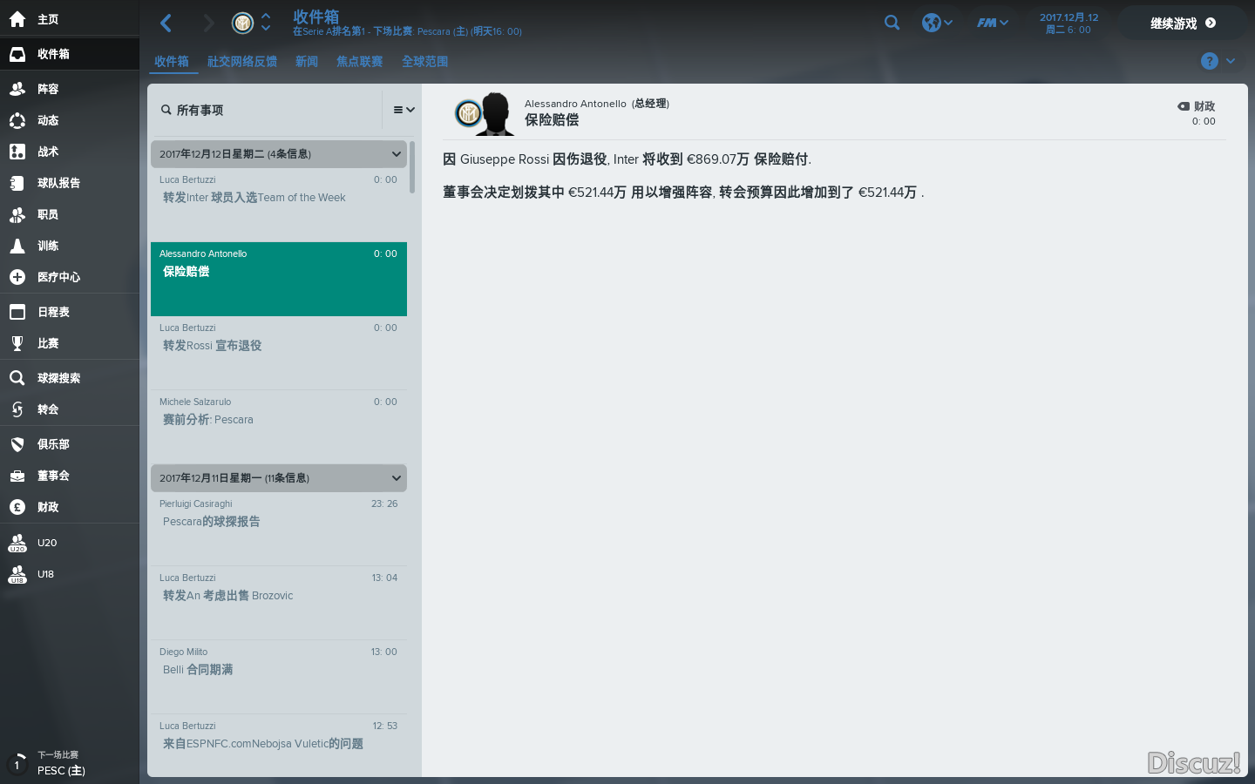The width and height of the screenshot is (1255, 784).
Task: Open the 俱乐部 club shield icon
Action: click(17, 444)
